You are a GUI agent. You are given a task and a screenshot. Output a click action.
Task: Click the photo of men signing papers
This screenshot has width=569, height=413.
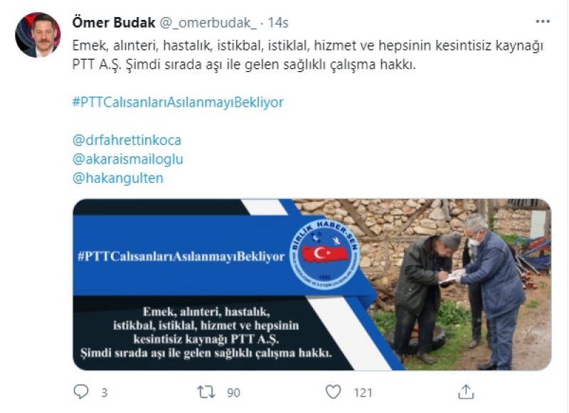point(461,284)
